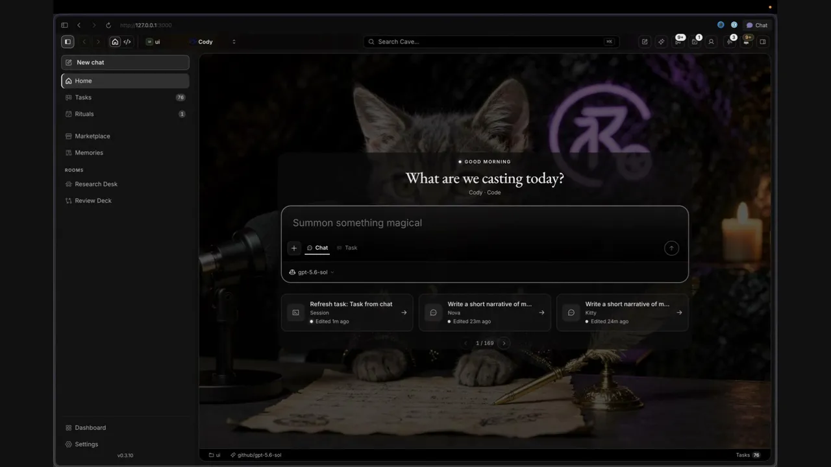Open Dashboard at the sidebar bottom
This screenshot has width=831, height=467.
click(125, 428)
